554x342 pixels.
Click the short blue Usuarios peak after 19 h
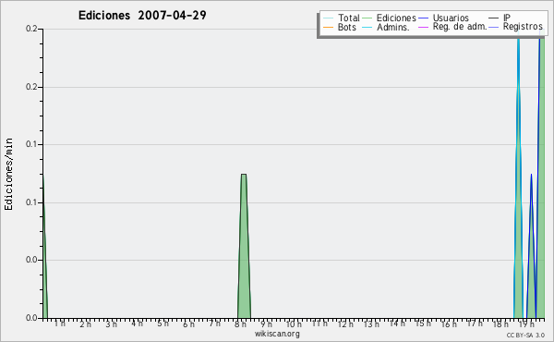pyautogui.click(x=531, y=246)
